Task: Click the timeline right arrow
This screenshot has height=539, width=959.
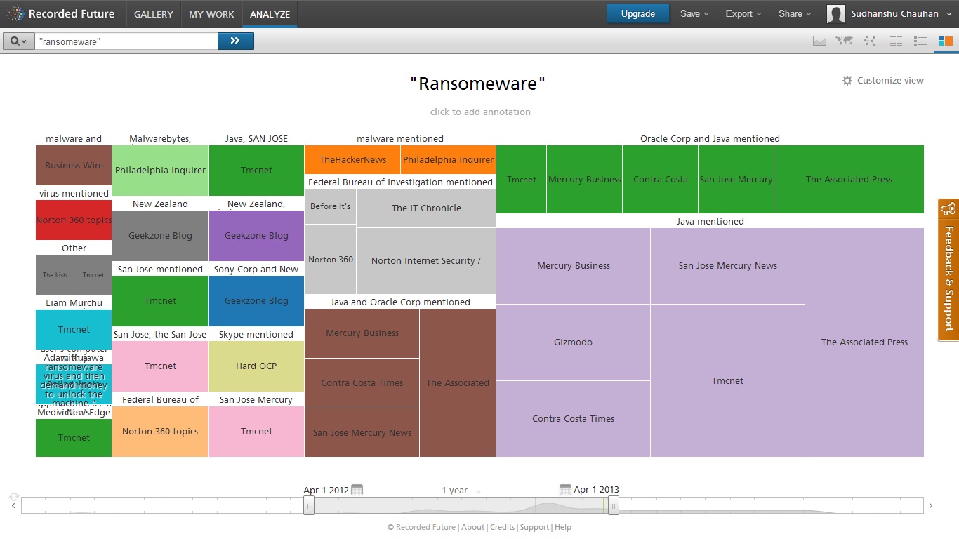Action: click(x=931, y=505)
